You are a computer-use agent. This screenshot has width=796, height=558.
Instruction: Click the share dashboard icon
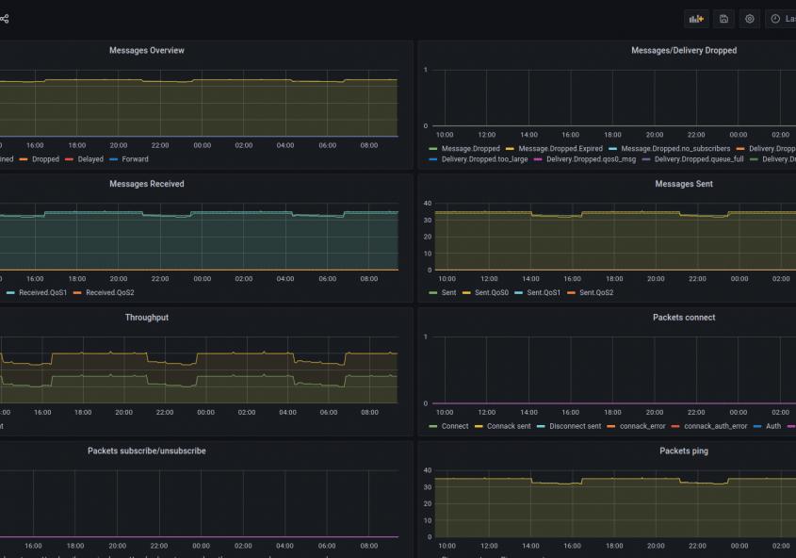click(5, 18)
